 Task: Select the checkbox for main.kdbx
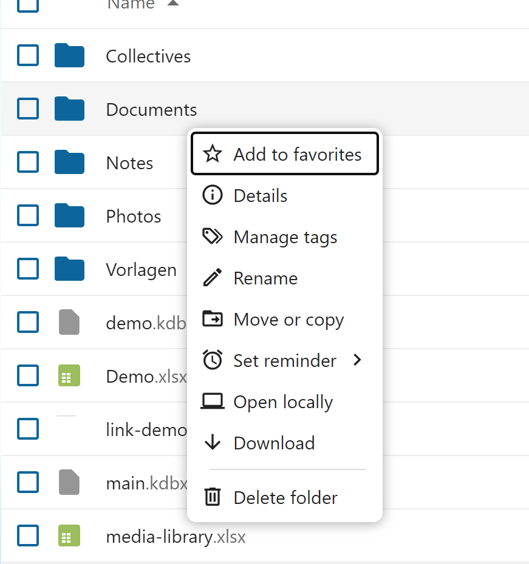tap(28, 483)
